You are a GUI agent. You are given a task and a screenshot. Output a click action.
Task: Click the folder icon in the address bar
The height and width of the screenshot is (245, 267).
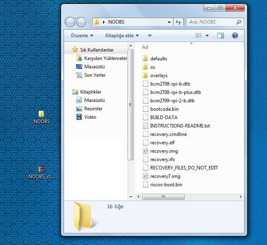coord(97,22)
